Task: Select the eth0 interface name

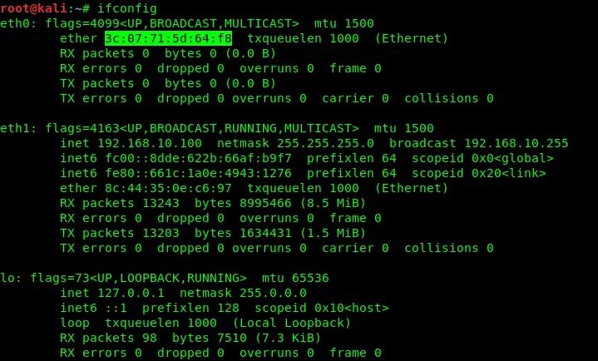Action: (18, 23)
